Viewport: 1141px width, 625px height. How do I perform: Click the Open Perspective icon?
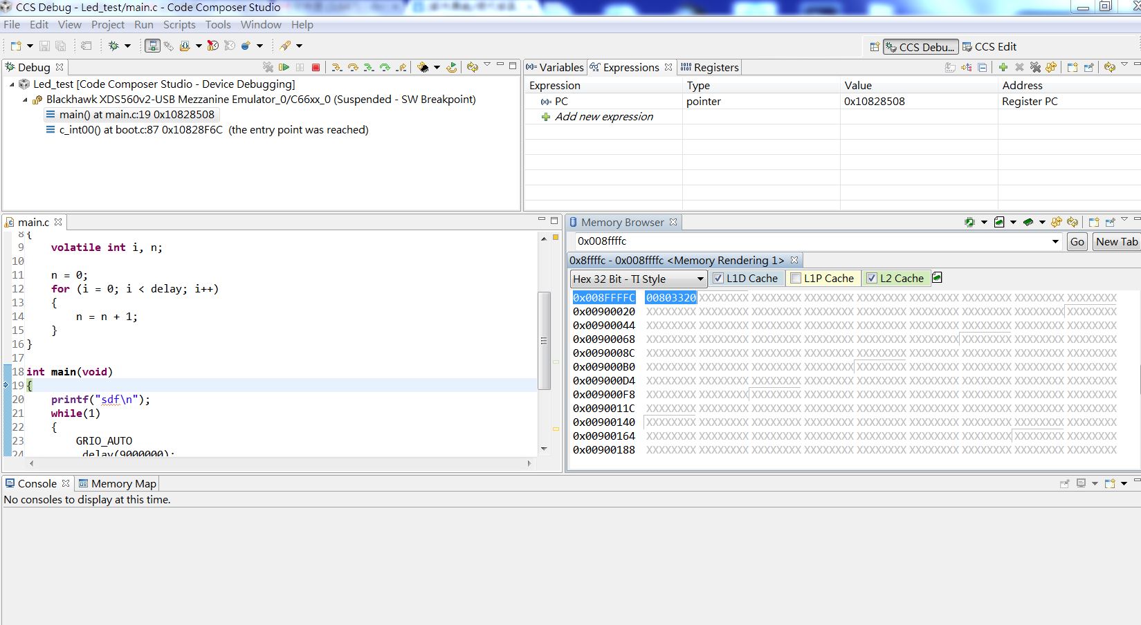(875, 46)
